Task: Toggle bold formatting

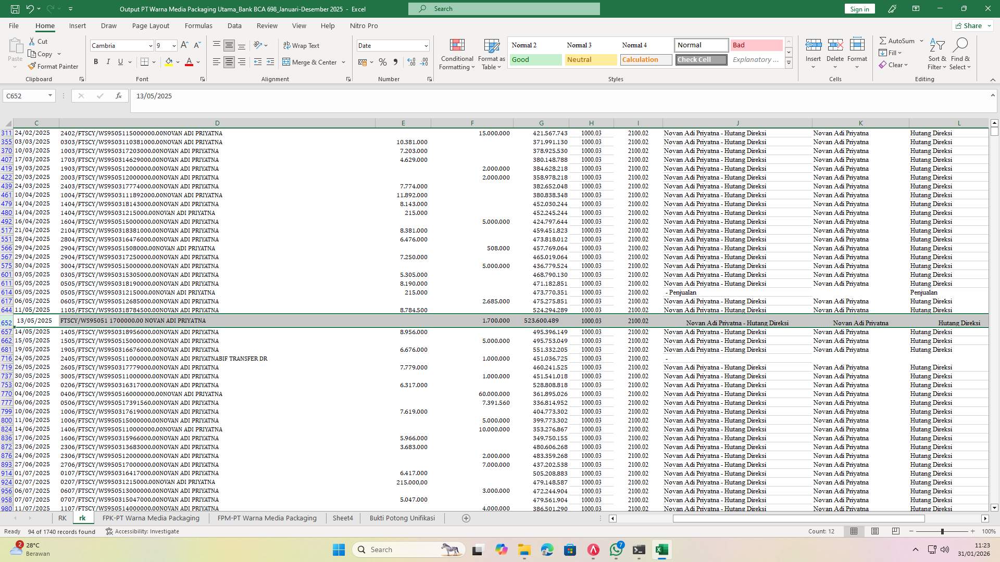Action: [x=96, y=61]
